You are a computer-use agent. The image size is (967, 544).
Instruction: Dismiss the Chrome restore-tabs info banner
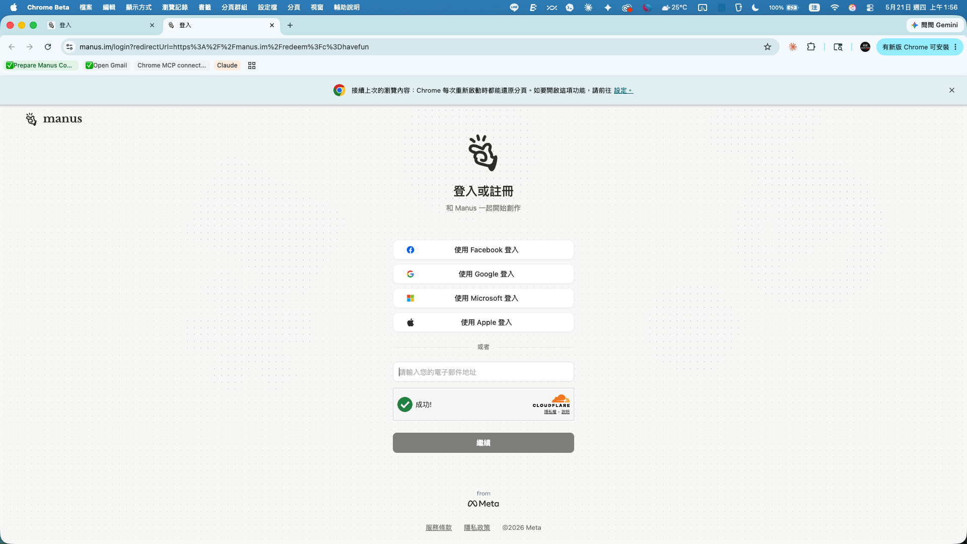point(952,90)
